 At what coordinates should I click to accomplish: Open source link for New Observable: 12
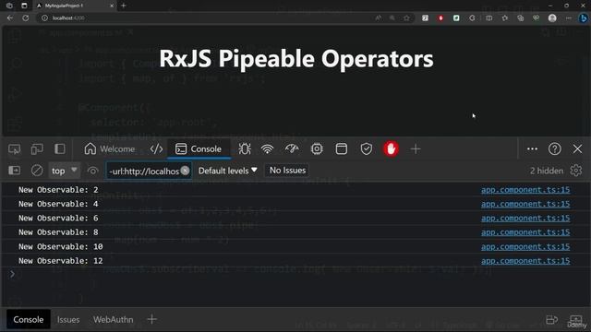pos(525,261)
